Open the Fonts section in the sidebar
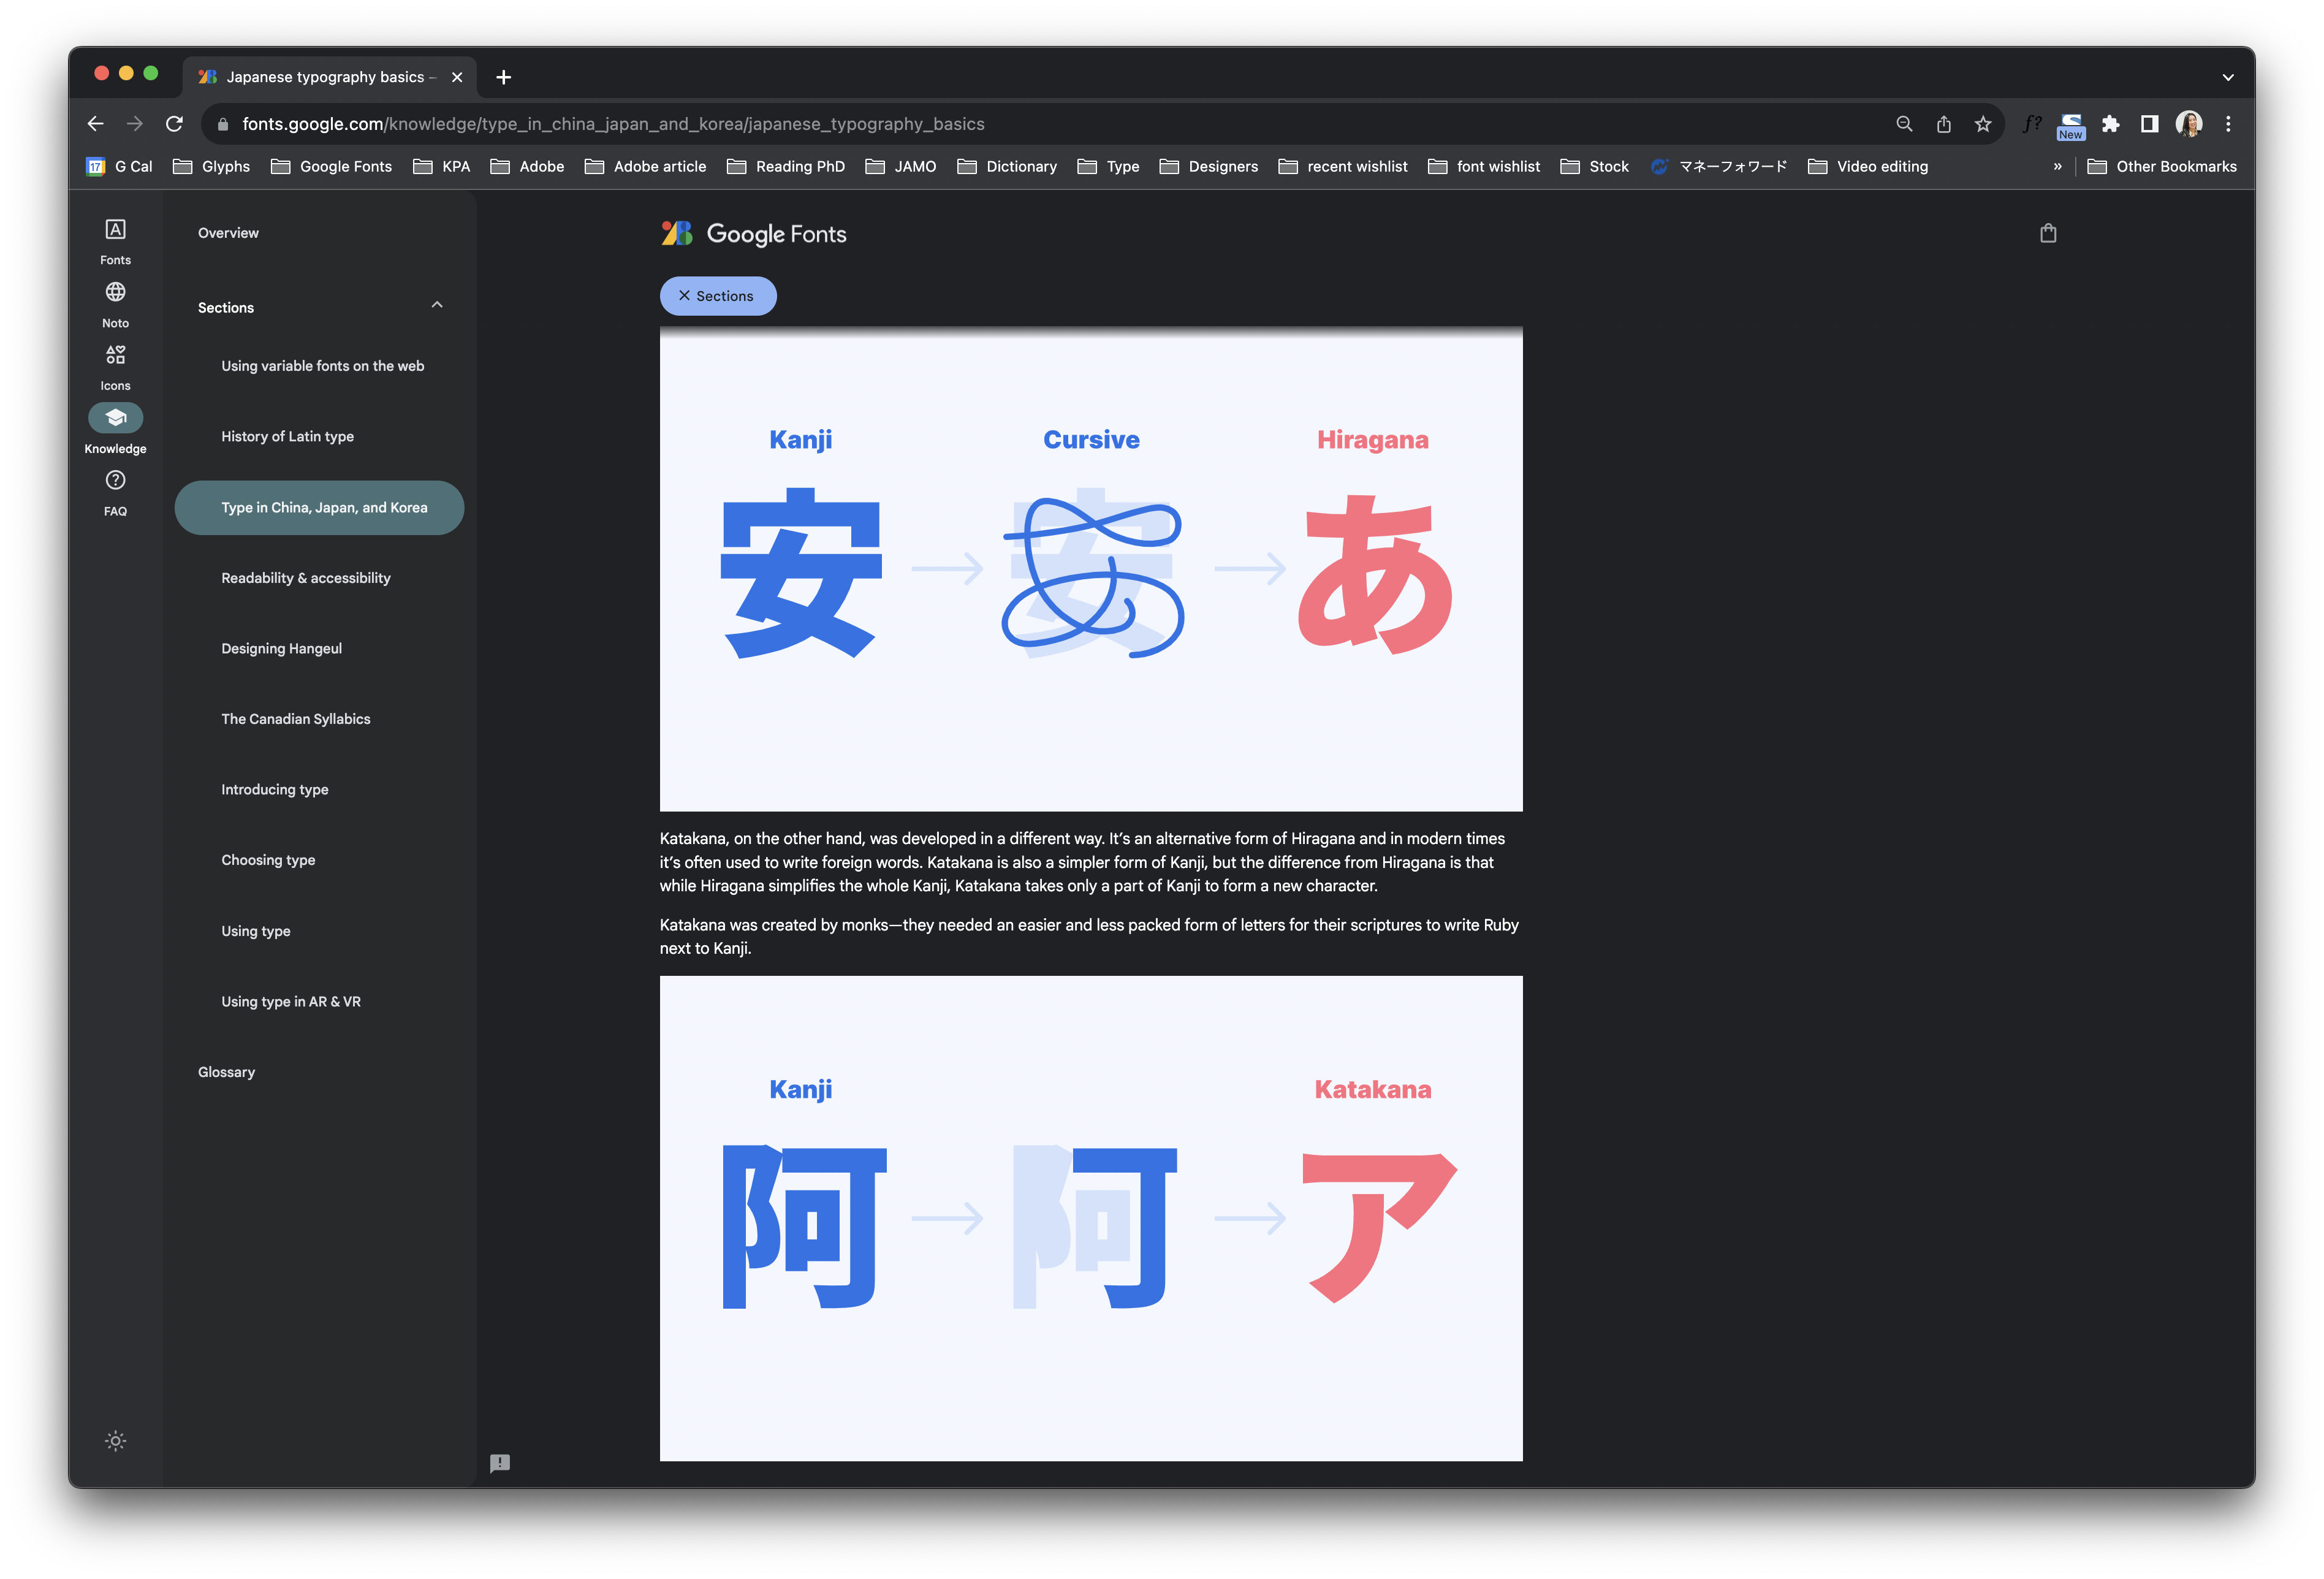Screen dimensions: 2324x1579 coord(115,241)
